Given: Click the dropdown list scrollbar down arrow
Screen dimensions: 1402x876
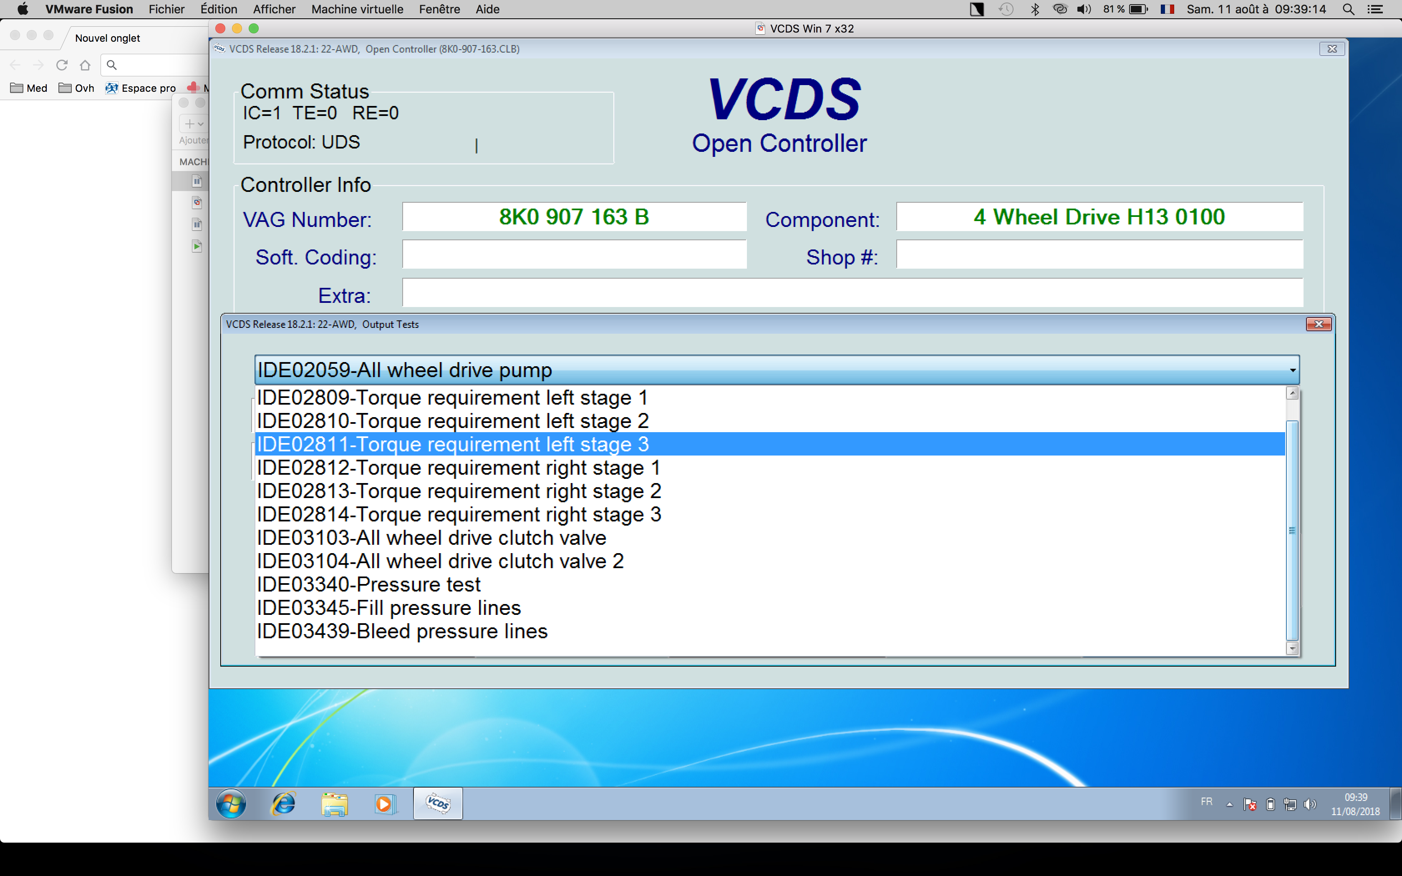Looking at the screenshot, I should tap(1292, 648).
